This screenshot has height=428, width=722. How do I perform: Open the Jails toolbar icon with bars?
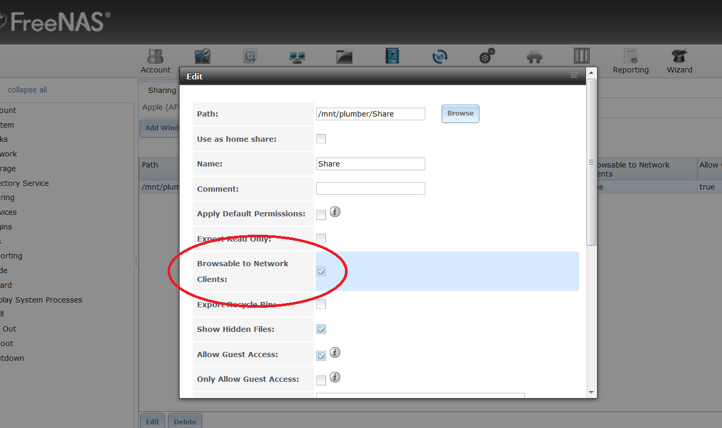point(582,56)
